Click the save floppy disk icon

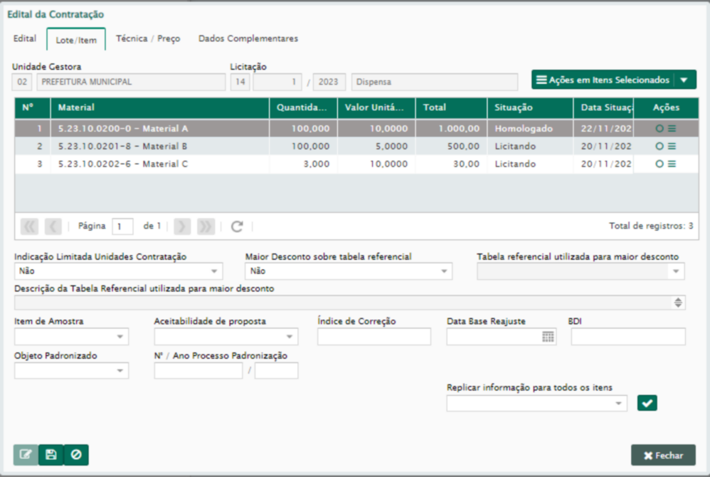click(51, 454)
